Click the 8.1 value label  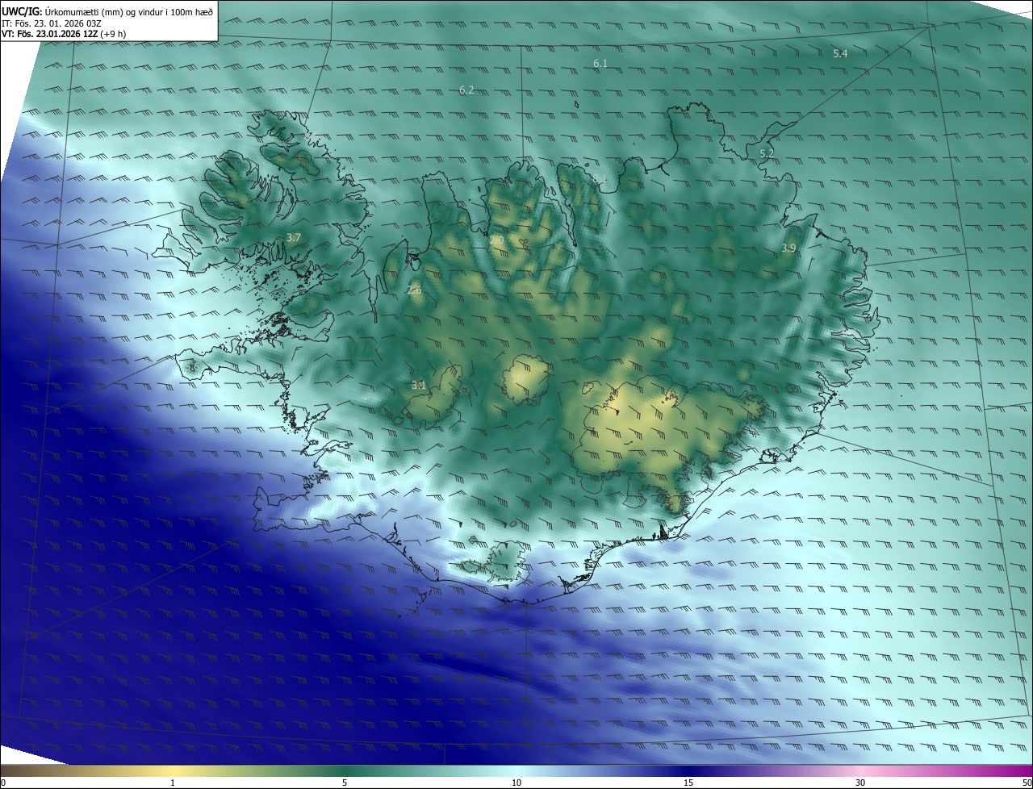coord(599,179)
